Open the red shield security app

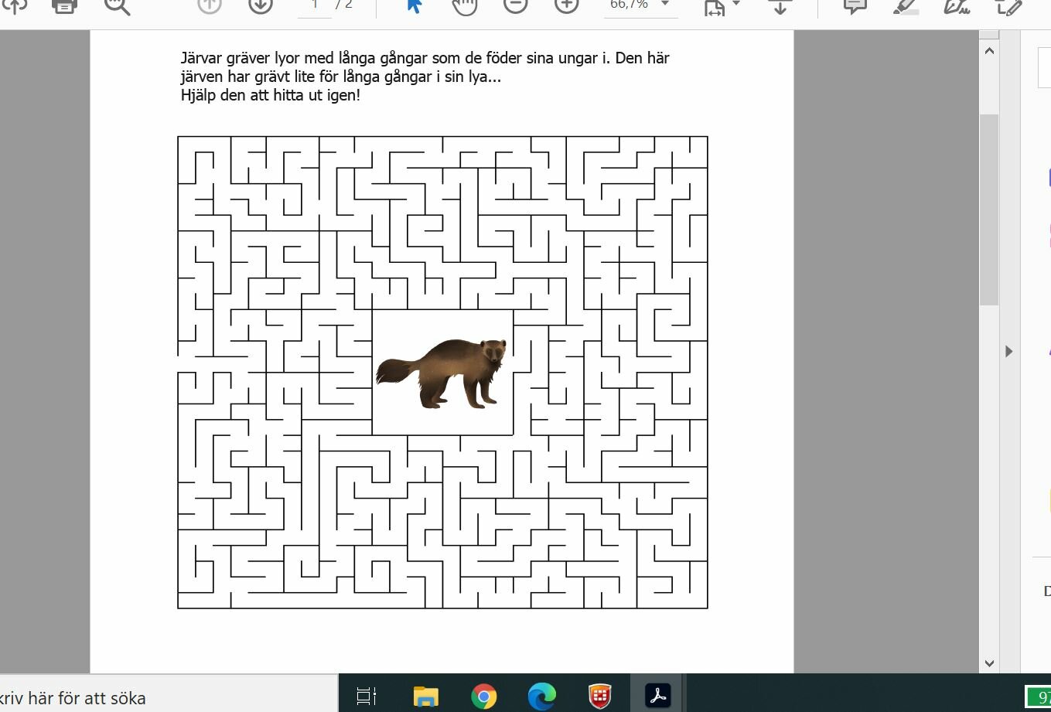point(600,696)
